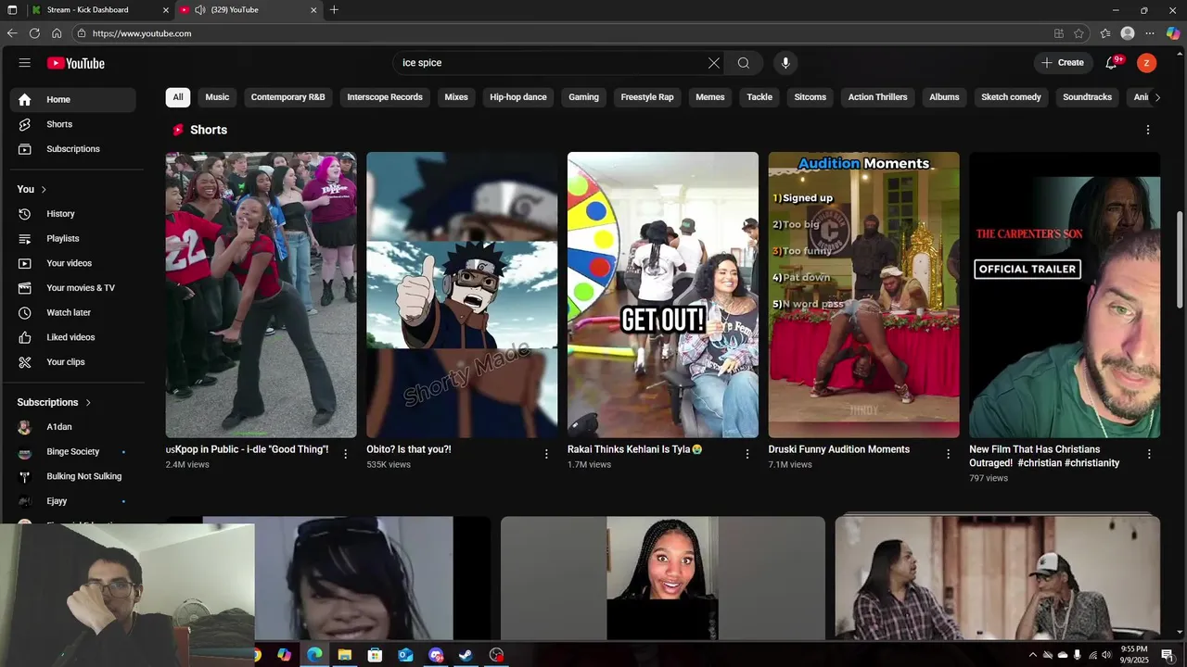The width and height of the screenshot is (1187, 667).
Task: Open the account avatar menu
Action: pos(1147,63)
